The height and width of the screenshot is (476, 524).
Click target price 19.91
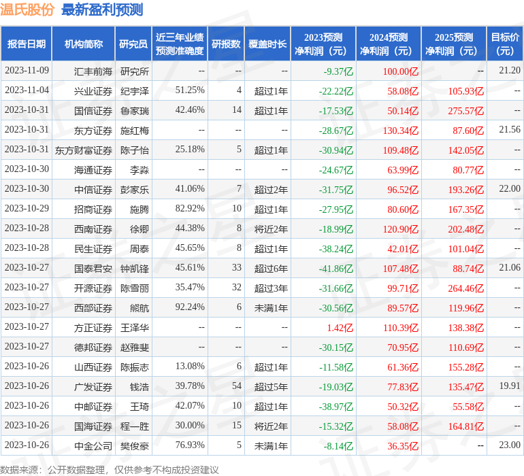coord(510,386)
